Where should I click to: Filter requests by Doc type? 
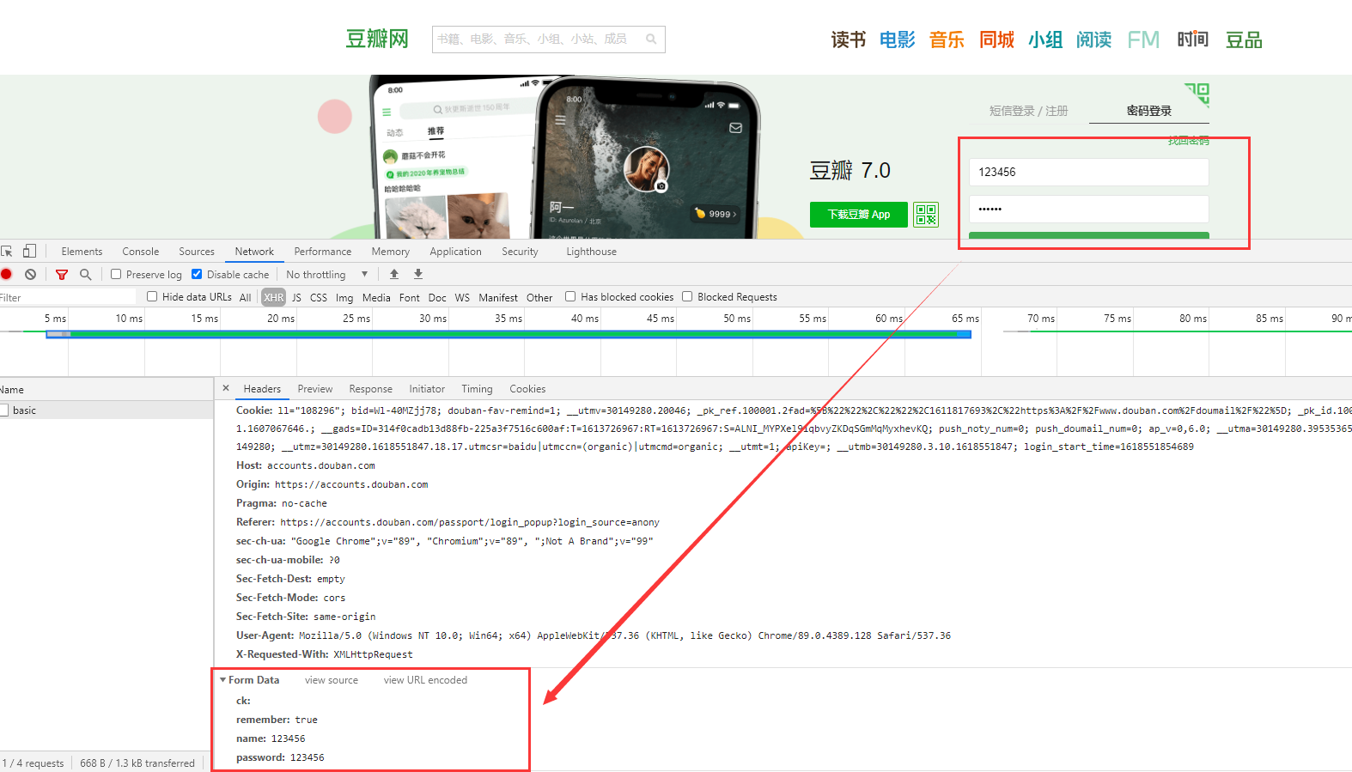tap(437, 298)
